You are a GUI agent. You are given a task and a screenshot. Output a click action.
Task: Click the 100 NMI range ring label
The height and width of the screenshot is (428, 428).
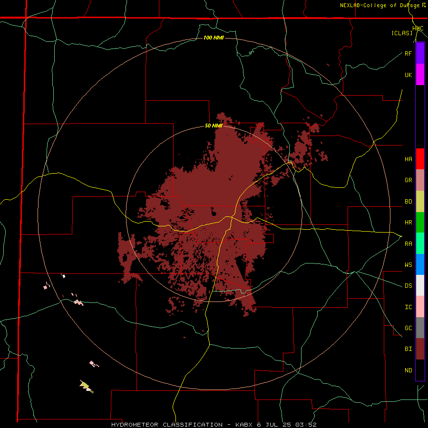coord(214,38)
